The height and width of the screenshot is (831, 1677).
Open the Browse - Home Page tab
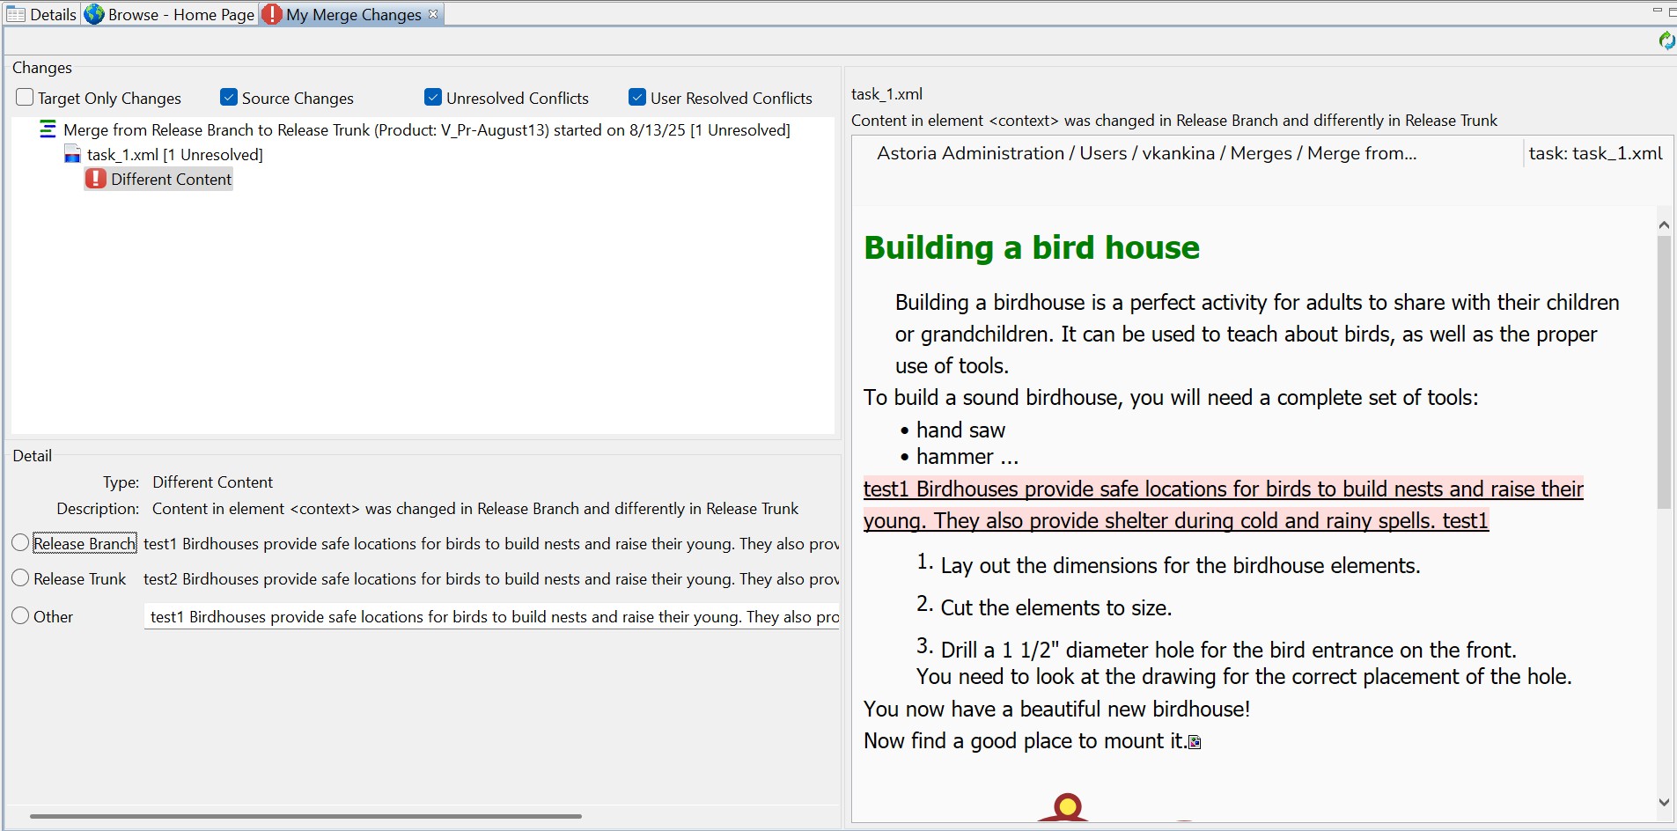171,15
